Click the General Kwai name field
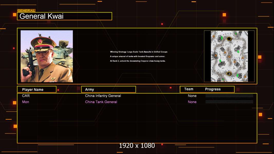274x154 pixels. (x=65, y=16)
